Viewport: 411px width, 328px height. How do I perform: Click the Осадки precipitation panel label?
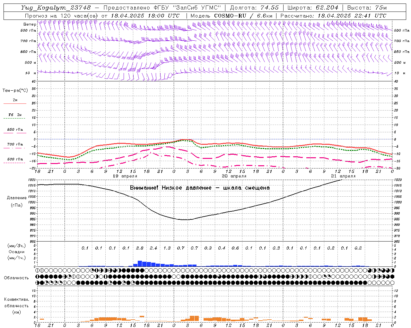click(16, 252)
